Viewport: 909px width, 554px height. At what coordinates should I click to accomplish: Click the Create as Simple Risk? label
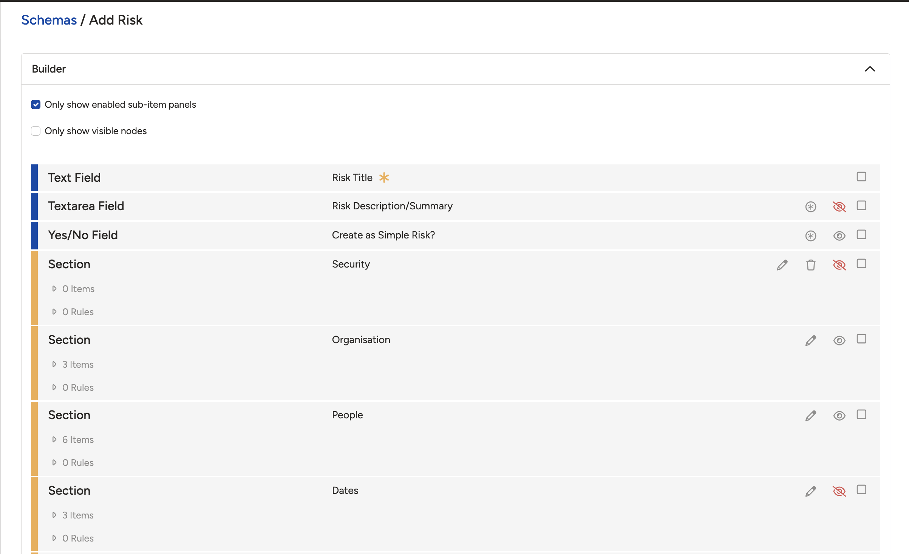coord(383,235)
